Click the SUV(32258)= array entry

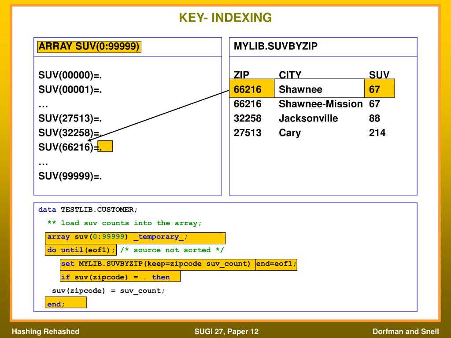(x=70, y=133)
